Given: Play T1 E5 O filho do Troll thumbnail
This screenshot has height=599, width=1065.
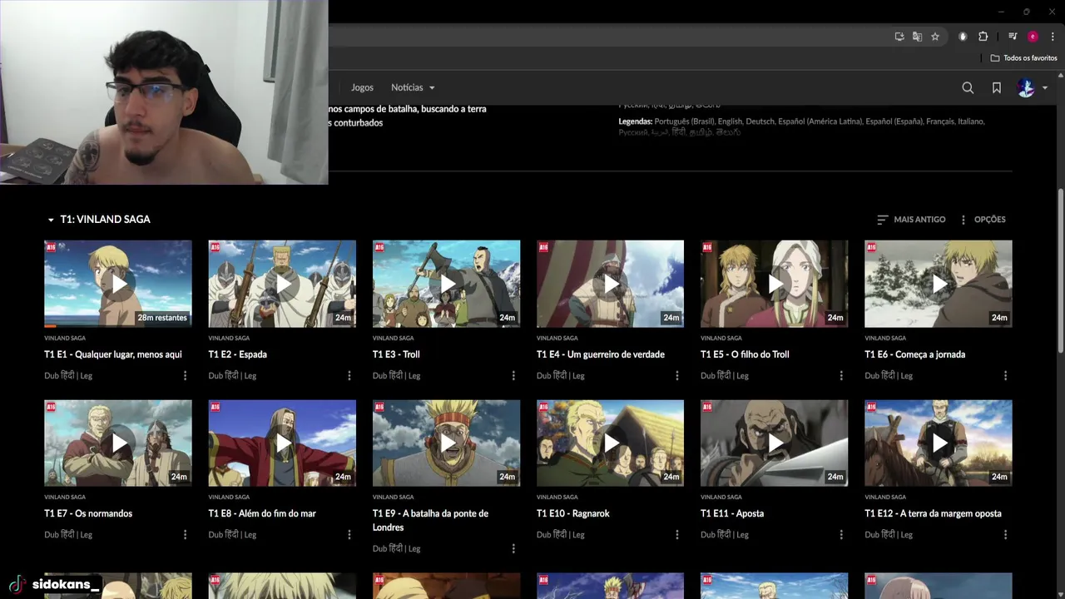Looking at the screenshot, I should [x=774, y=284].
